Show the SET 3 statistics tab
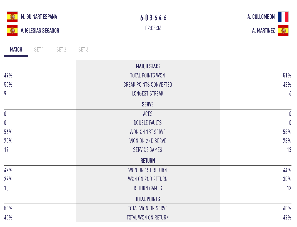297x227 pixels. 83,50
